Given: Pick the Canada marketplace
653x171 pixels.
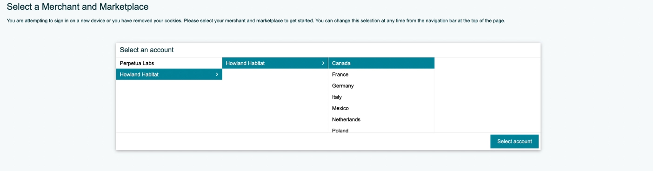Looking at the screenshot, I should tap(381, 63).
